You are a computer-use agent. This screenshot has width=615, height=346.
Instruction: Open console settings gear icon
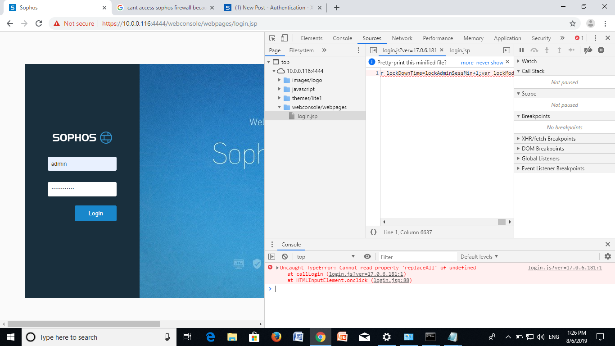[x=607, y=256]
